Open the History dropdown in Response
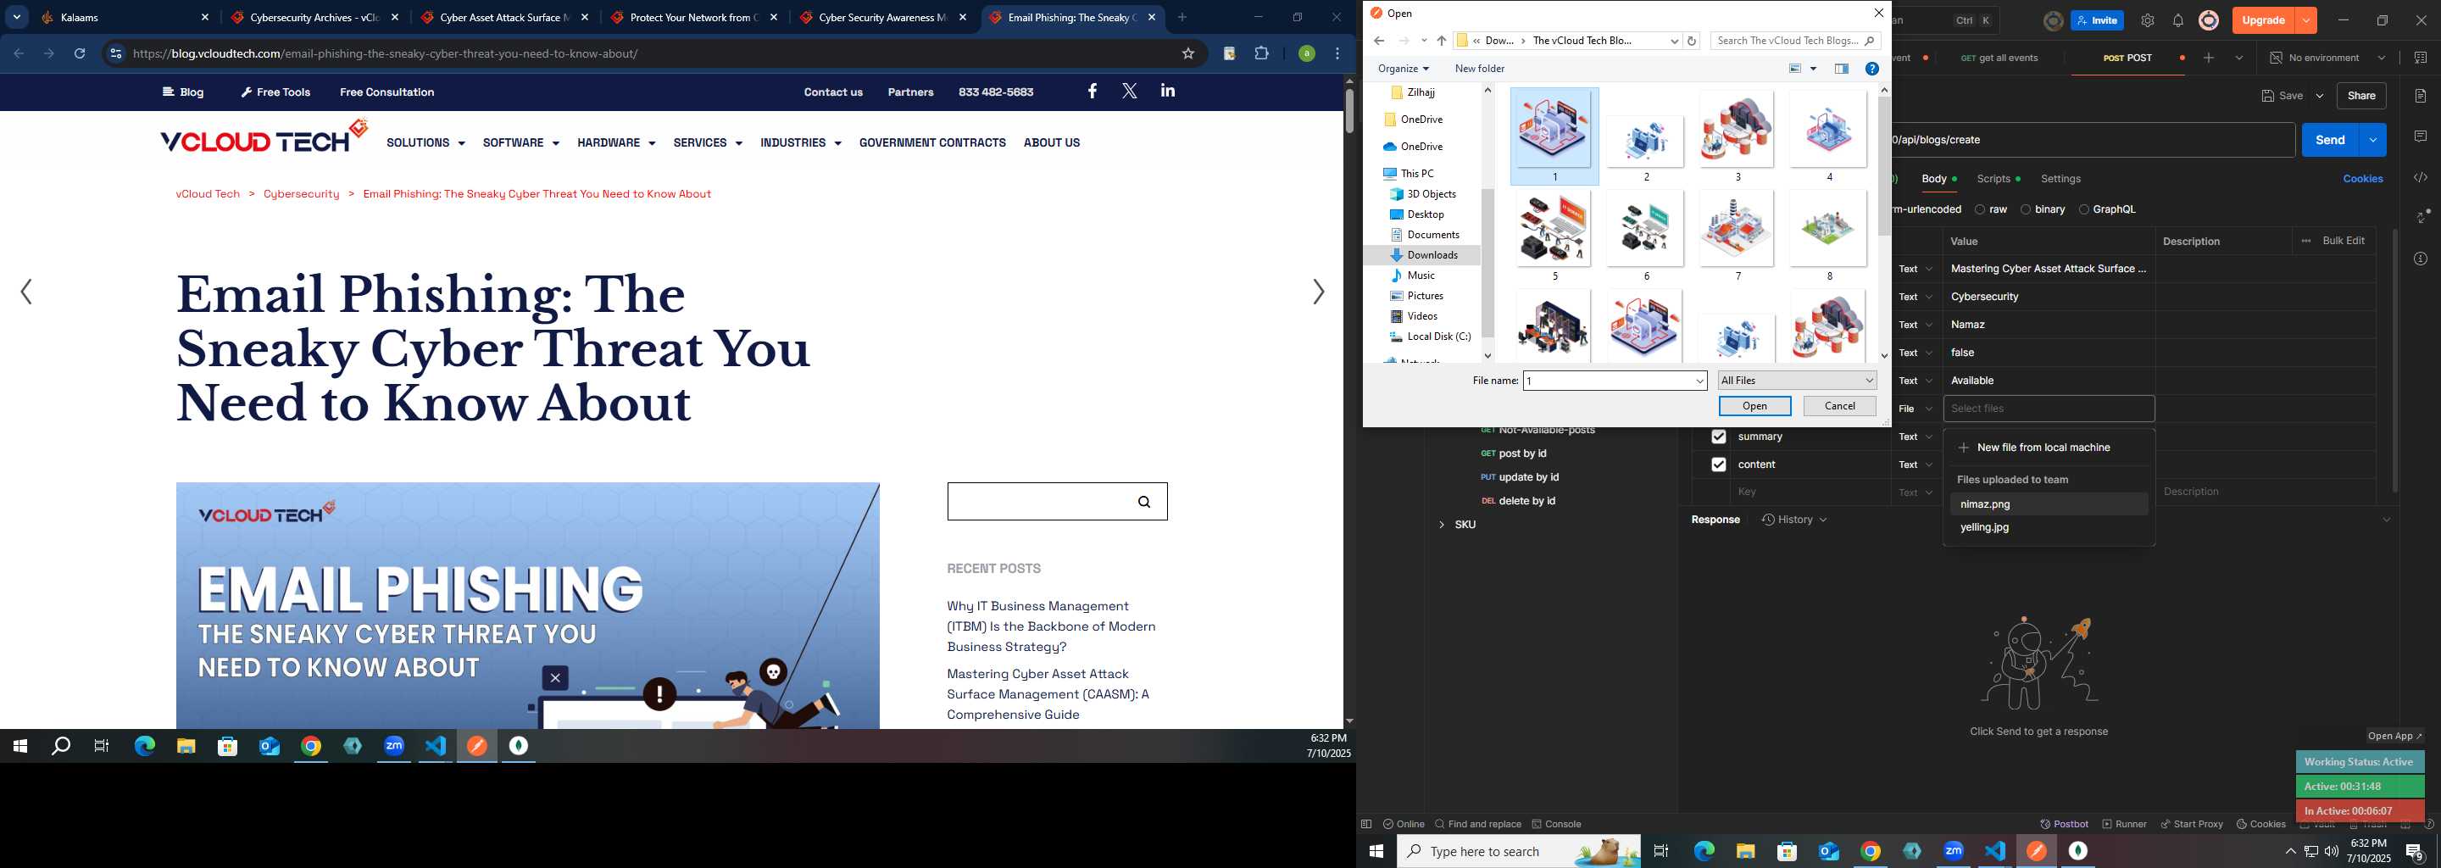 coord(1793,520)
